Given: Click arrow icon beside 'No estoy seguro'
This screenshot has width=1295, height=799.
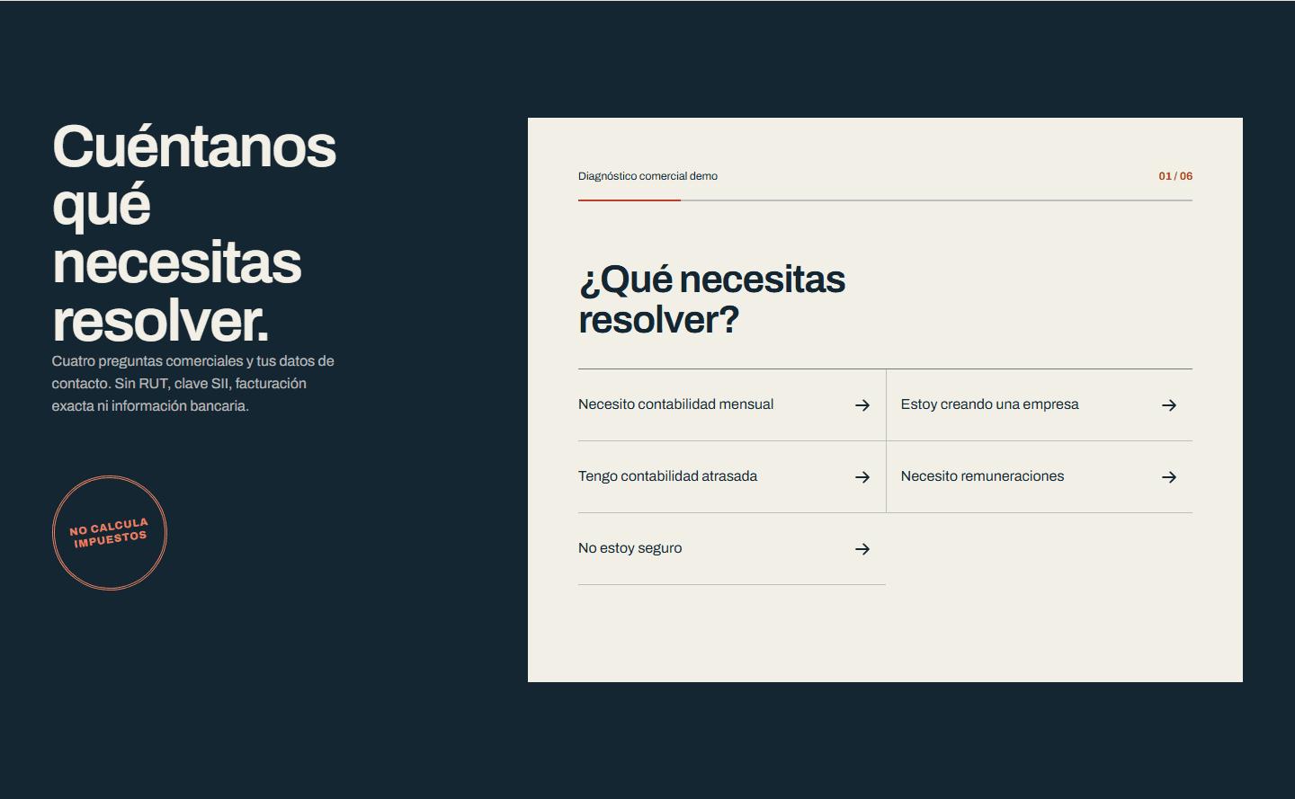Looking at the screenshot, I should pyautogui.click(x=862, y=549).
